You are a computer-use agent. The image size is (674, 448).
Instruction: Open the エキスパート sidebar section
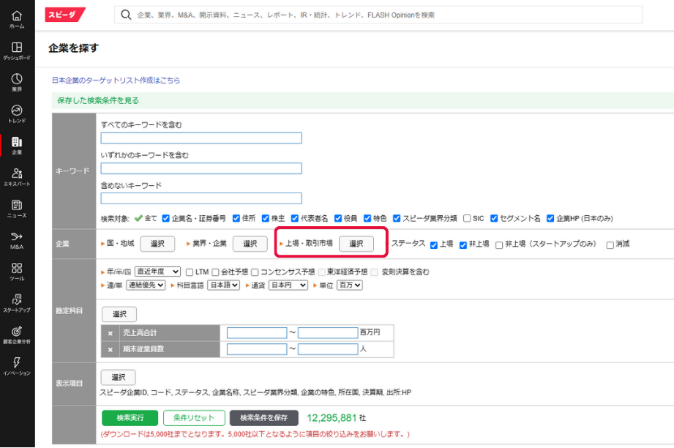tap(16, 178)
